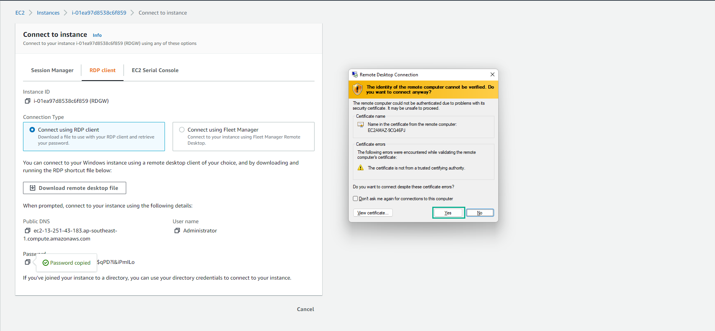Click the instance ID text i-01ea97d8538c6f859 (RDGW)
715x331 pixels.
[x=71, y=101]
